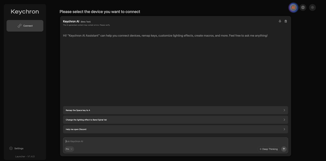Open the AI assistant orb icon
Screen dimensions: 326x161
(x=293, y=8)
